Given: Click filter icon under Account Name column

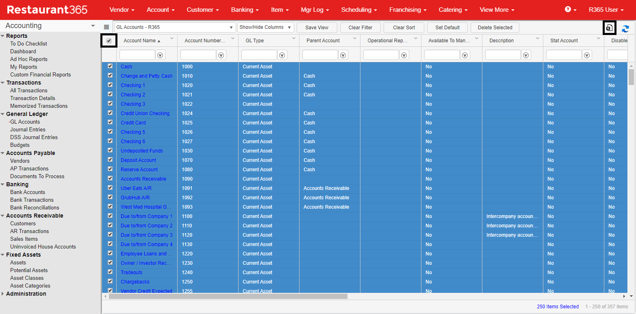Looking at the screenshot, I should (x=161, y=55).
